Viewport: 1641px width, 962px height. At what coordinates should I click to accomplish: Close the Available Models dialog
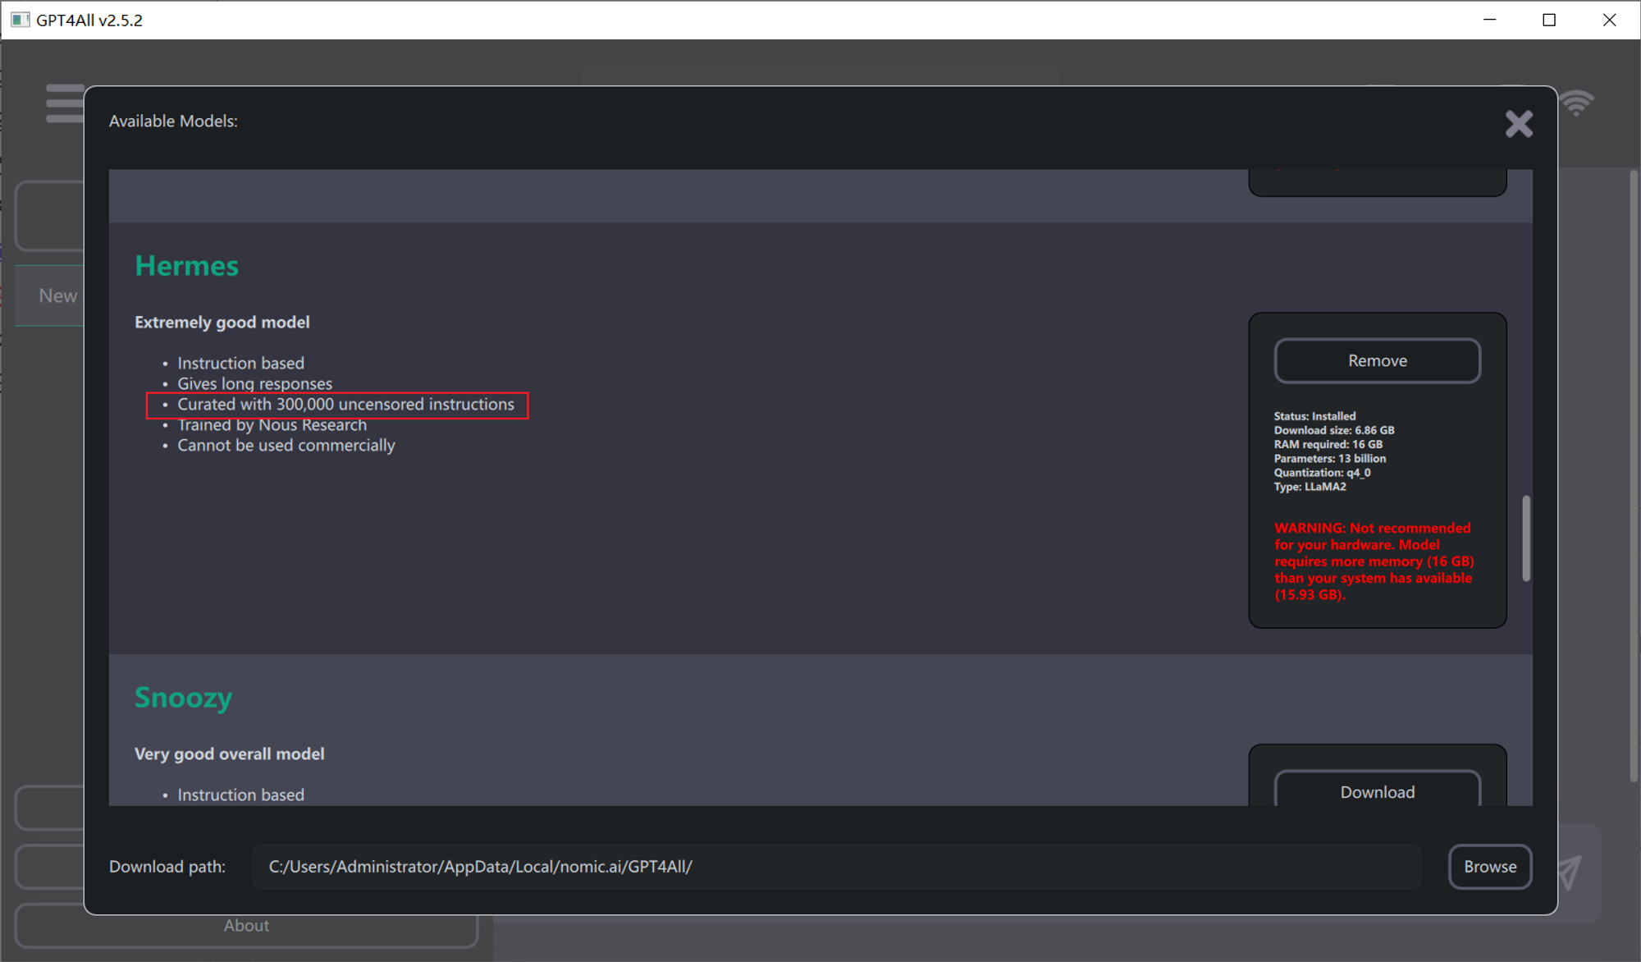[1519, 124]
